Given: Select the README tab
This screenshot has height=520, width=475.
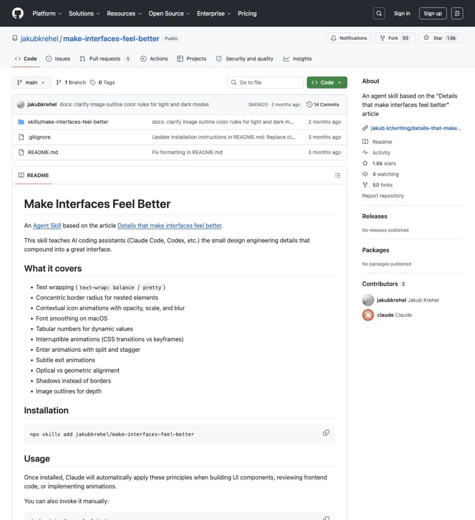Looking at the screenshot, I should [33, 175].
